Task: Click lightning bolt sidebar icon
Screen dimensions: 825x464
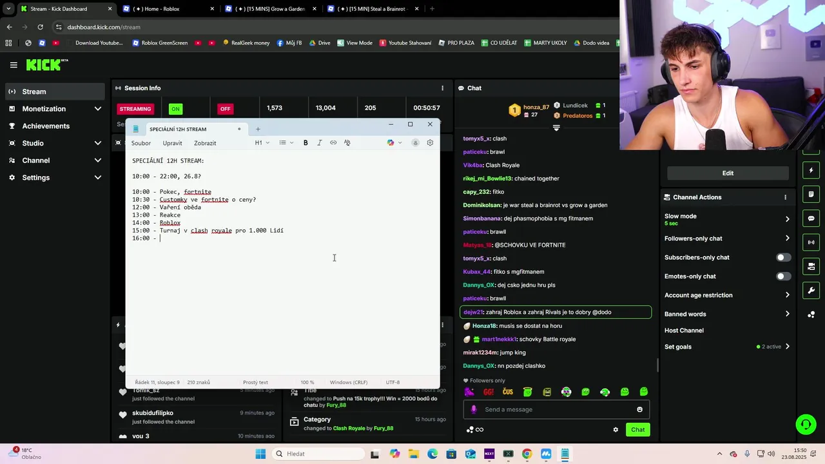Action: tap(811, 170)
